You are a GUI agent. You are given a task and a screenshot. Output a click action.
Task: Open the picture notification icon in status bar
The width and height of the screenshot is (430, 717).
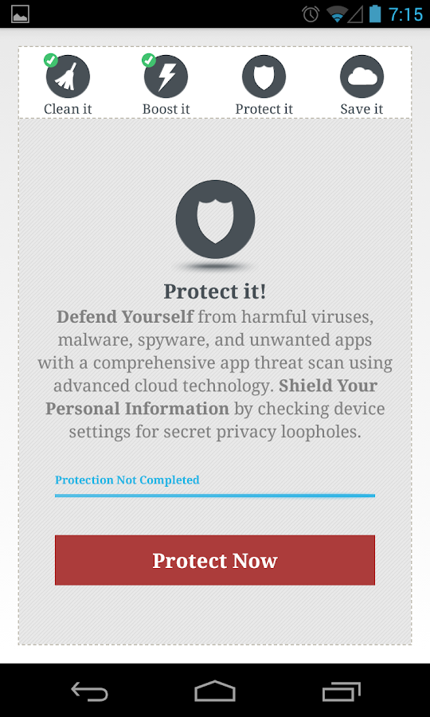pos(20,14)
